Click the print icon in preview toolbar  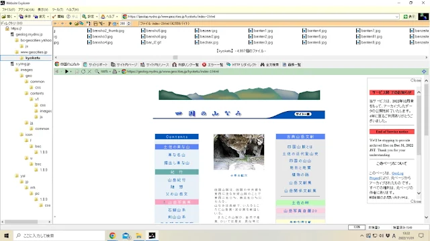pyautogui.click(x=115, y=72)
